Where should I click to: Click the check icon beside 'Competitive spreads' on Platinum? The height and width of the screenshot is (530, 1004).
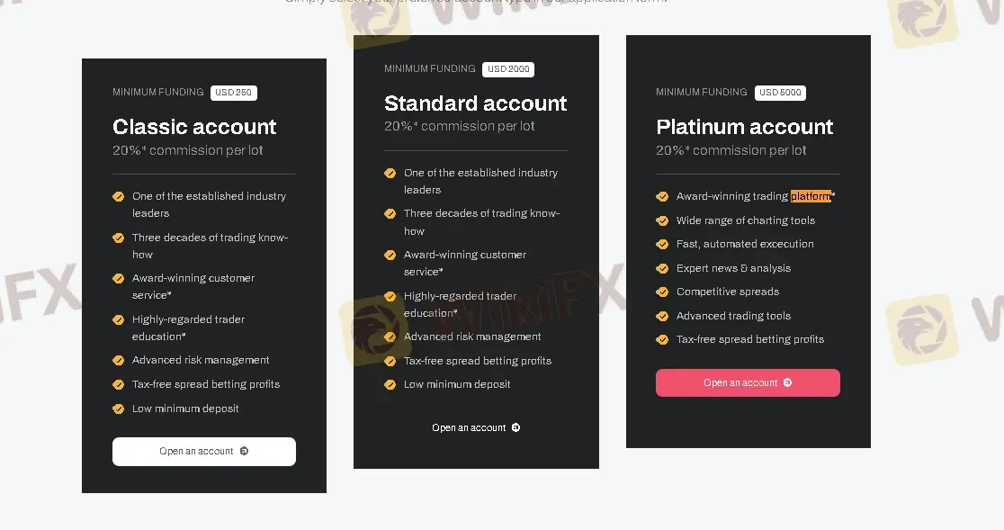[x=662, y=292]
